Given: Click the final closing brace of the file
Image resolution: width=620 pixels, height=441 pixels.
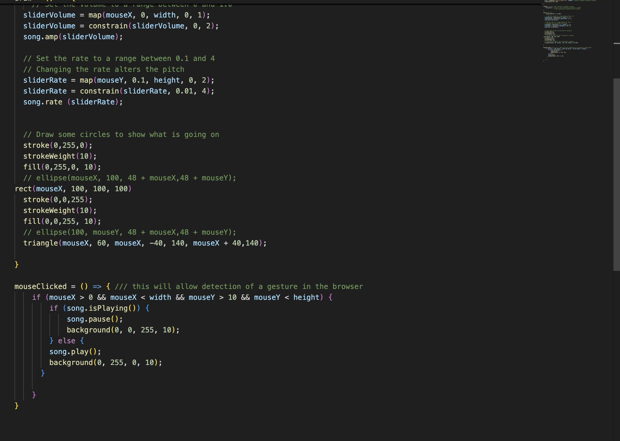Looking at the screenshot, I should [x=17, y=406].
